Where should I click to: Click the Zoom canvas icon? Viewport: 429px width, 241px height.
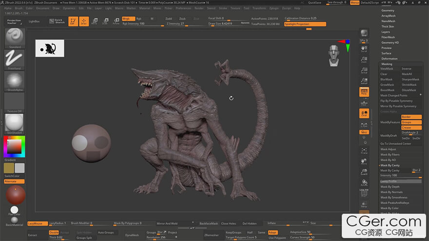pyautogui.click(x=364, y=59)
